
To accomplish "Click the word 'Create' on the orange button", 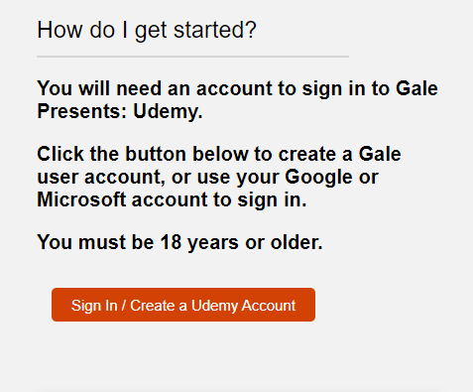I will [x=153, y=306].
